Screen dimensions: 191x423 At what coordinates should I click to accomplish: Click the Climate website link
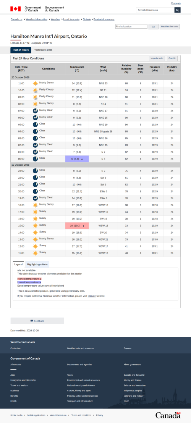pos(92,296)
